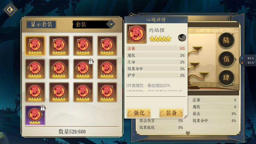This screenshot has height=144, width=256.
Task: Toggle the 显示套装 display set button
Action: coord(41,24)
